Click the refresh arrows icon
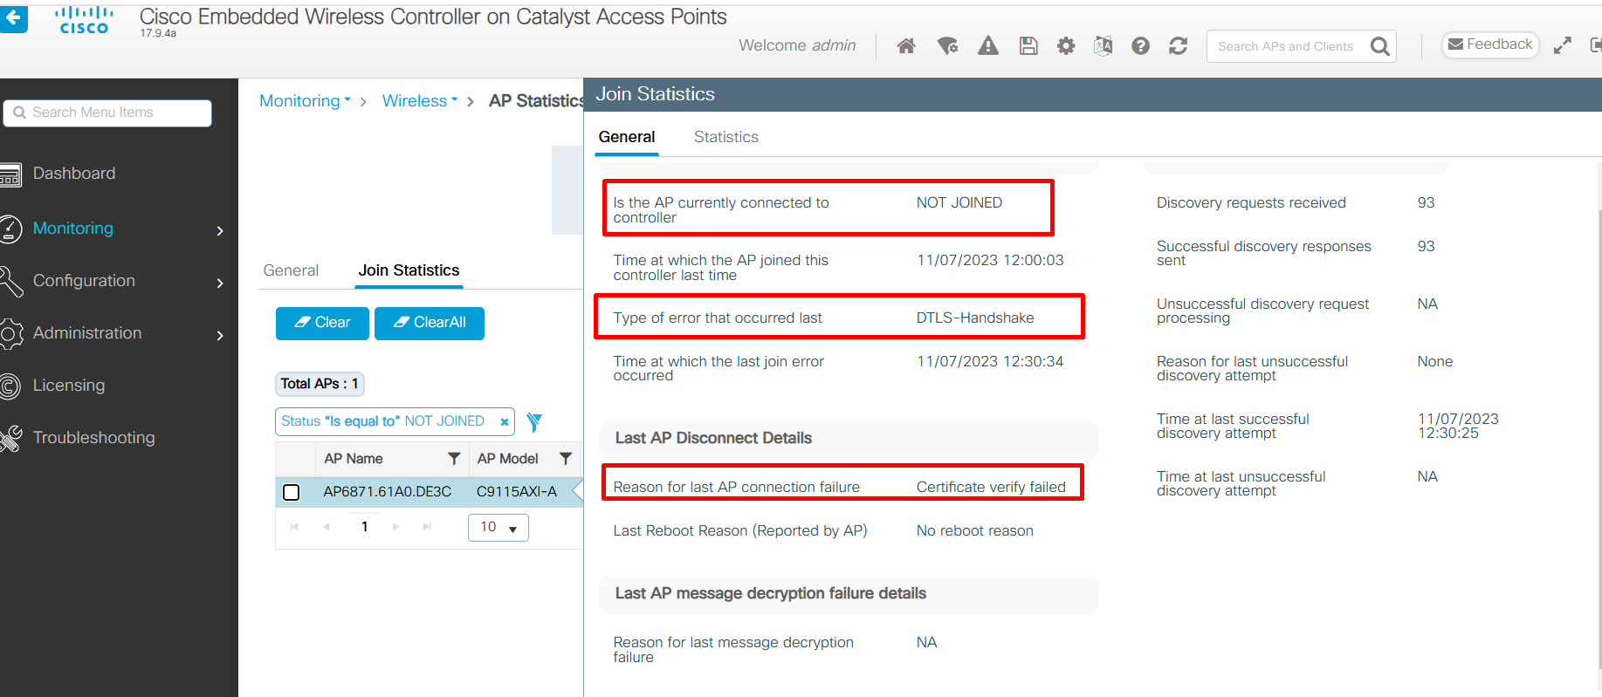The width and height of the screenshot is (1602, 697). click(x=1178, y=46)
